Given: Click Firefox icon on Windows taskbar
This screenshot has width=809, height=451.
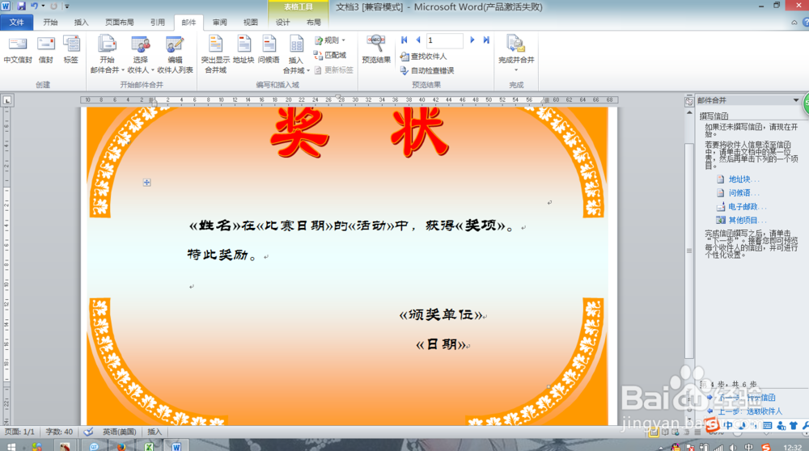Looking at the screenshot, I should coord(121,446).
